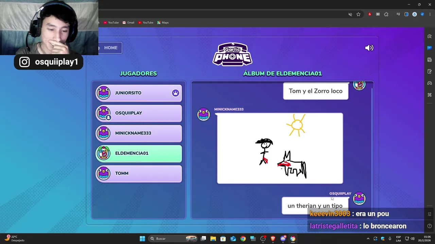The image size is (435, 244).
Task: Open the Gmail bookmark
Action: click(128, 23)
